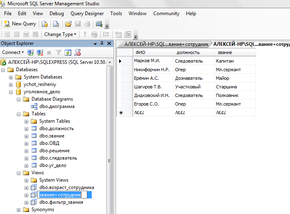Click the Verify SQL Syntax icon
The width and height of the screenshot is (290, 214).
point(94,34)
